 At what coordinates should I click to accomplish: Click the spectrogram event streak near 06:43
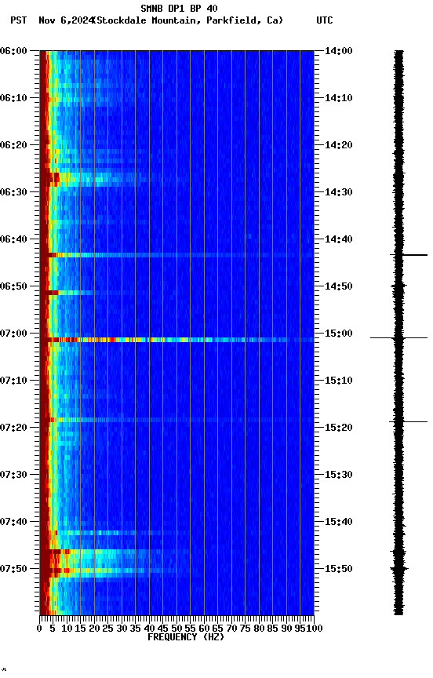click(176, 255)
